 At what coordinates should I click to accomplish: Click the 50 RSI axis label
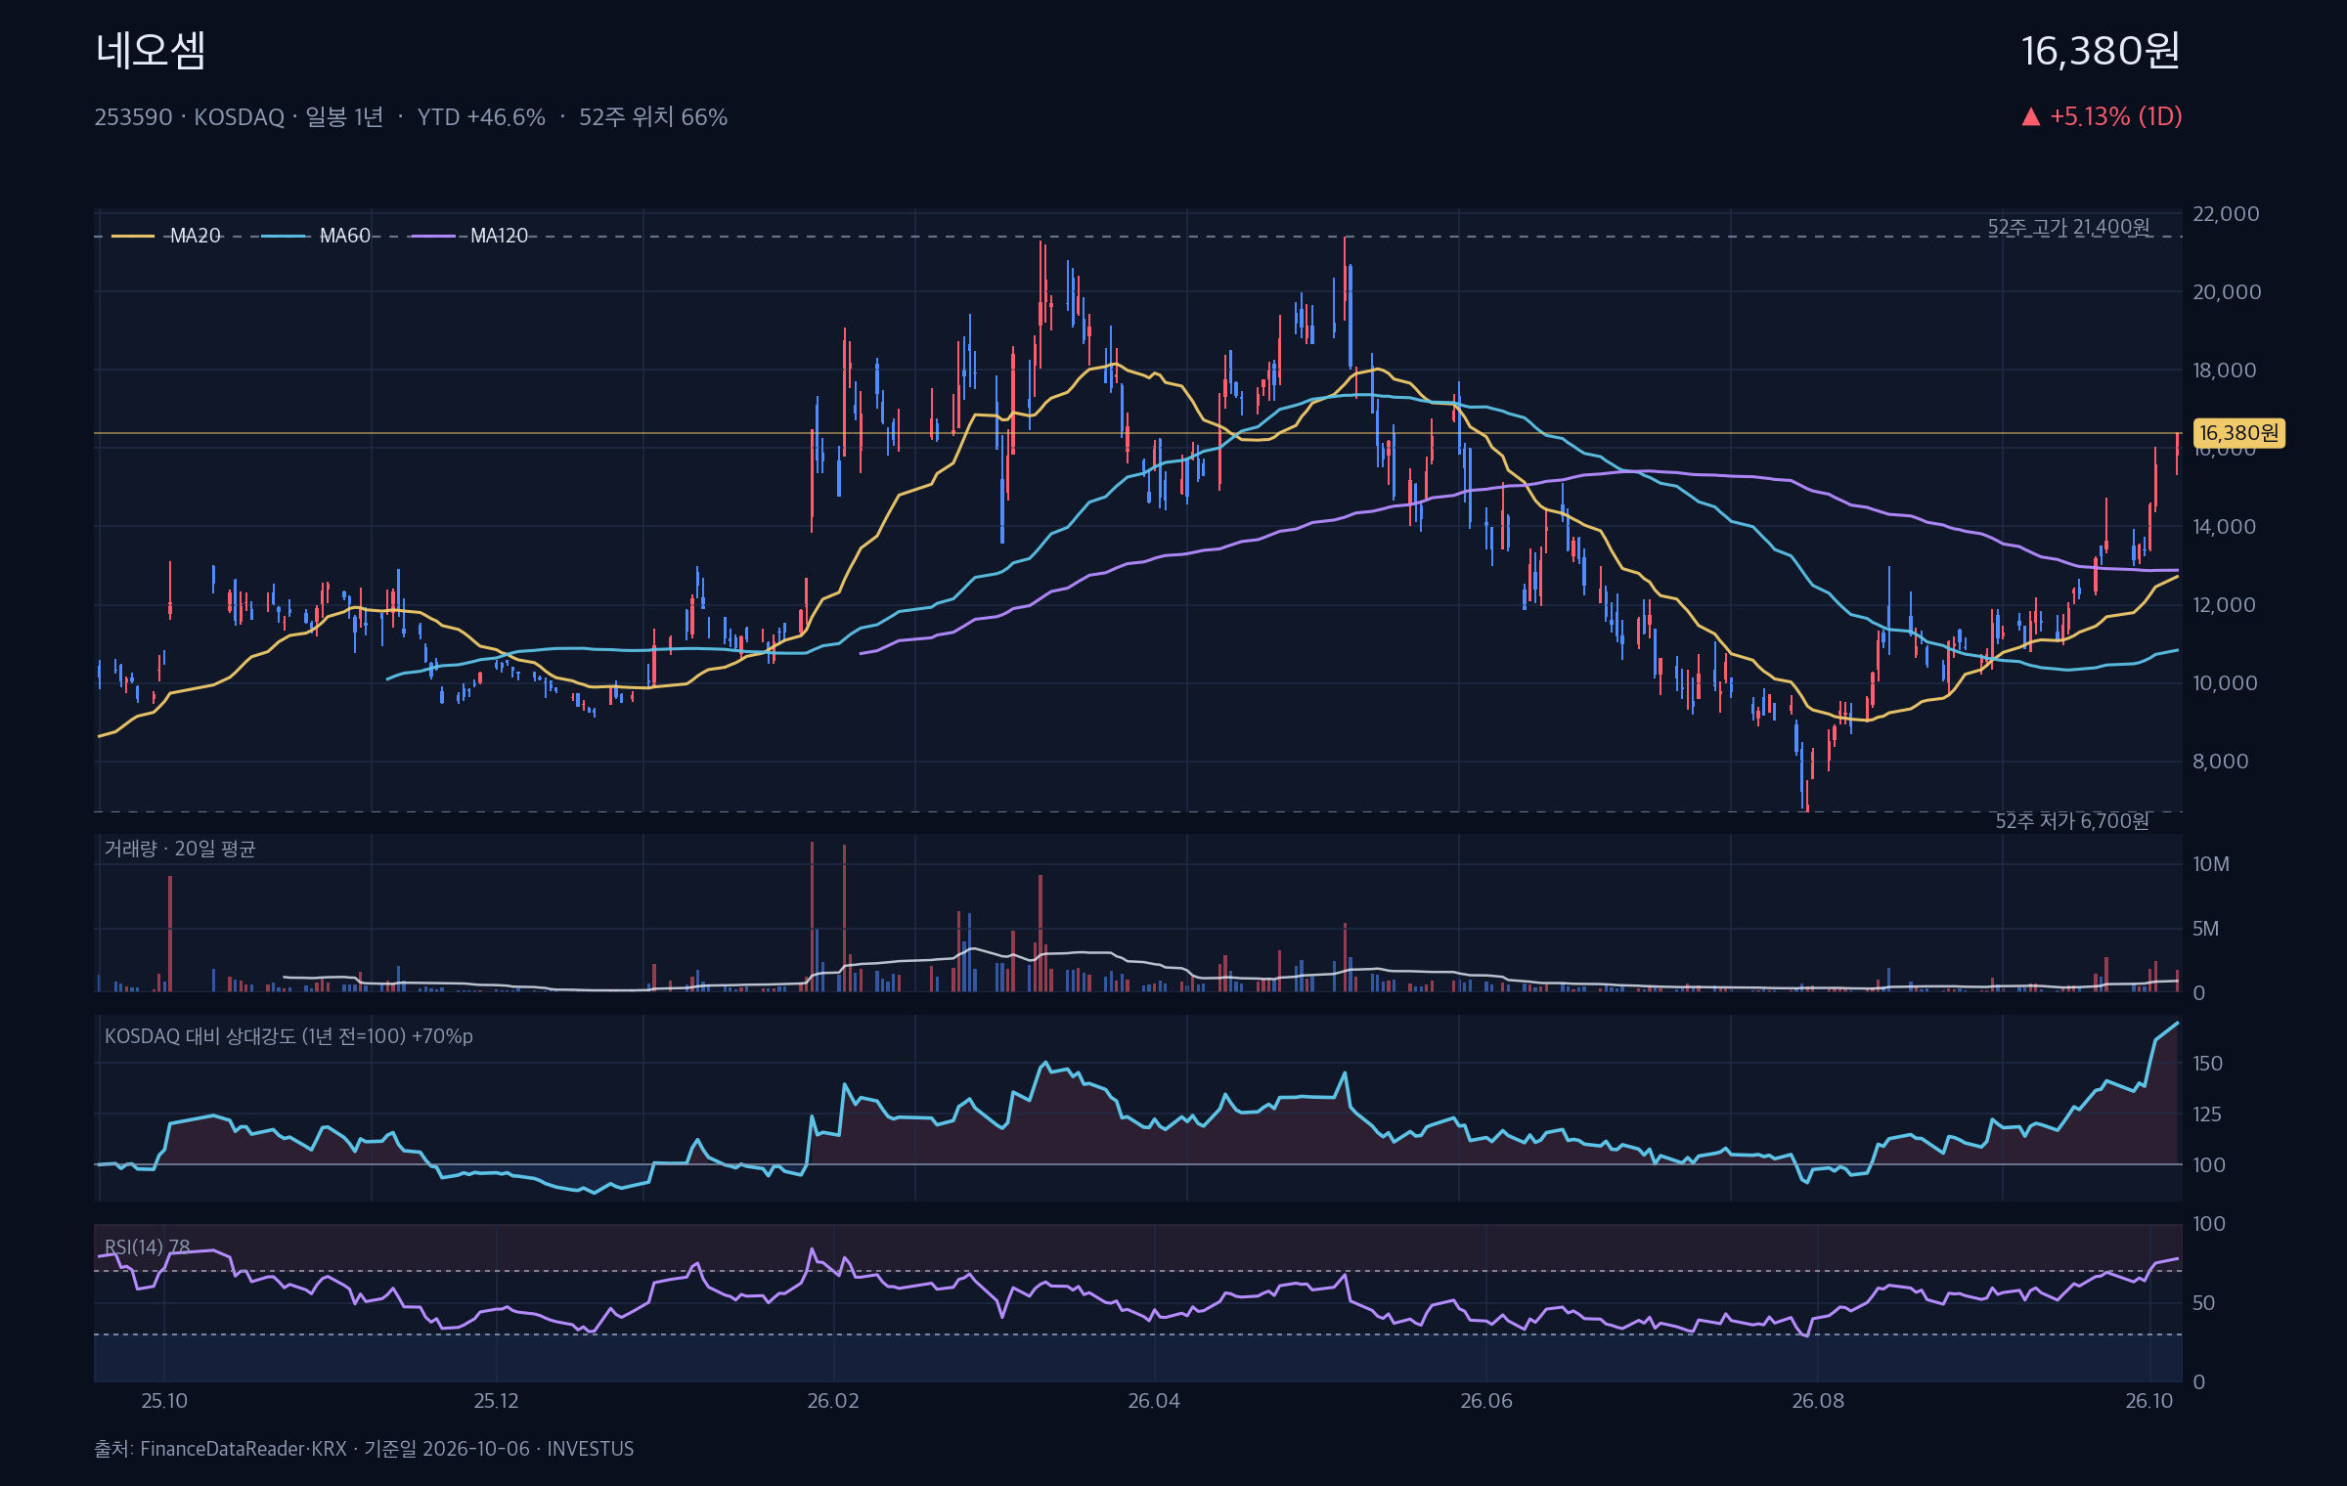click(x=2204, y=1303)
